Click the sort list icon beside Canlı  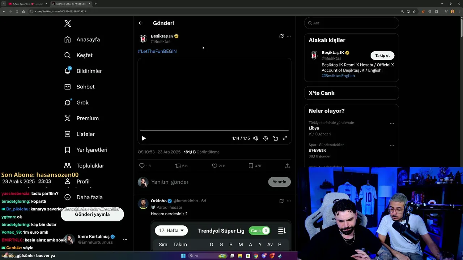coord(282,230)
